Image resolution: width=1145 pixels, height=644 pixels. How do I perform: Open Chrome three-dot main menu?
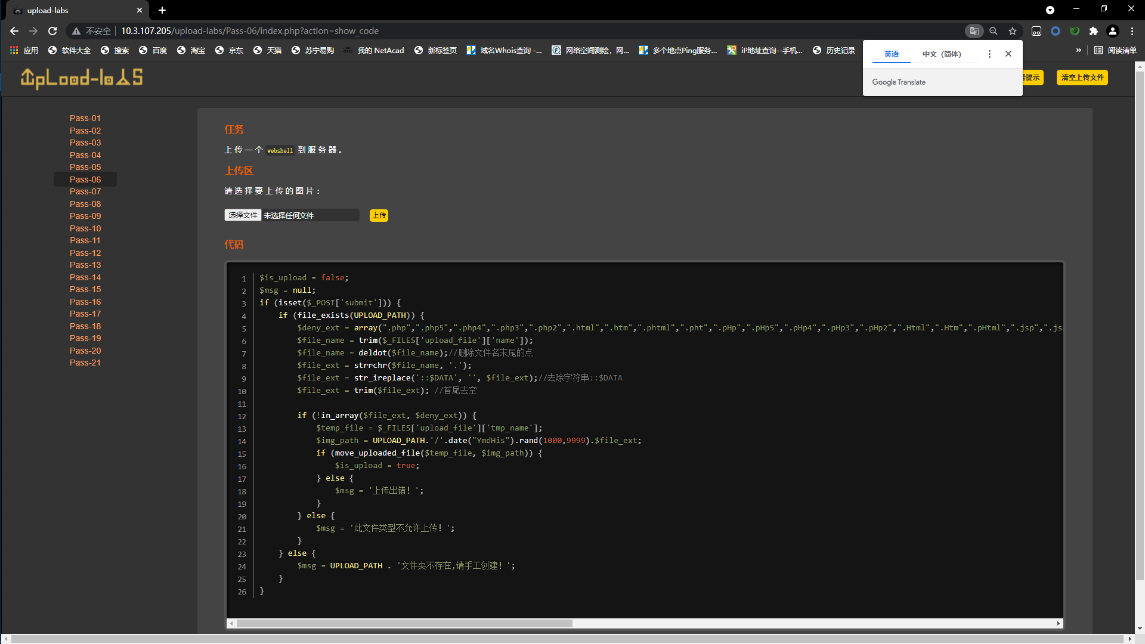tap(1132, 31)
